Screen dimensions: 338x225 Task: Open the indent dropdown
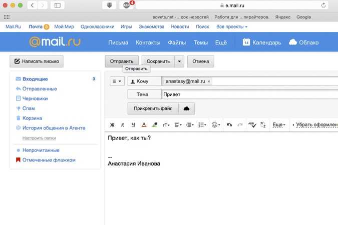click(x=190, y=125)
